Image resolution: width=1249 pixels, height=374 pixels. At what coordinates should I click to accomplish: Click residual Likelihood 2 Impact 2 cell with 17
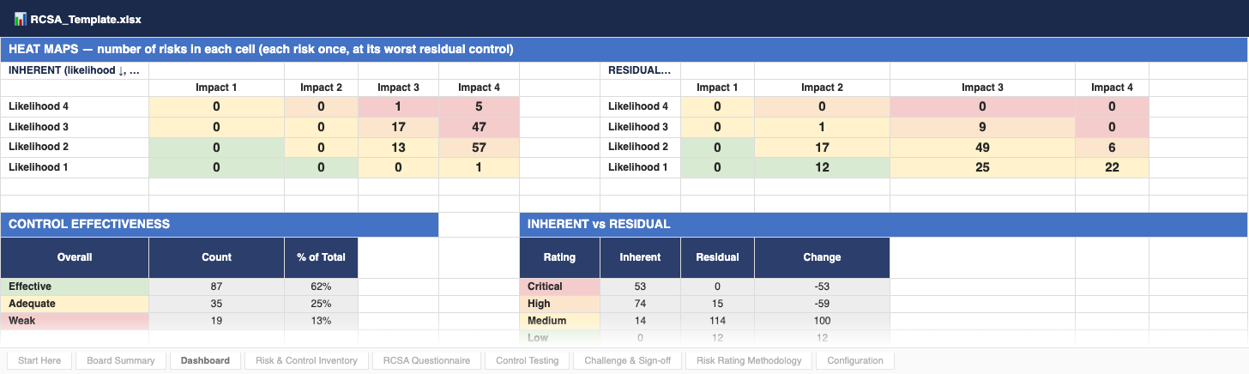coord(822,148)
